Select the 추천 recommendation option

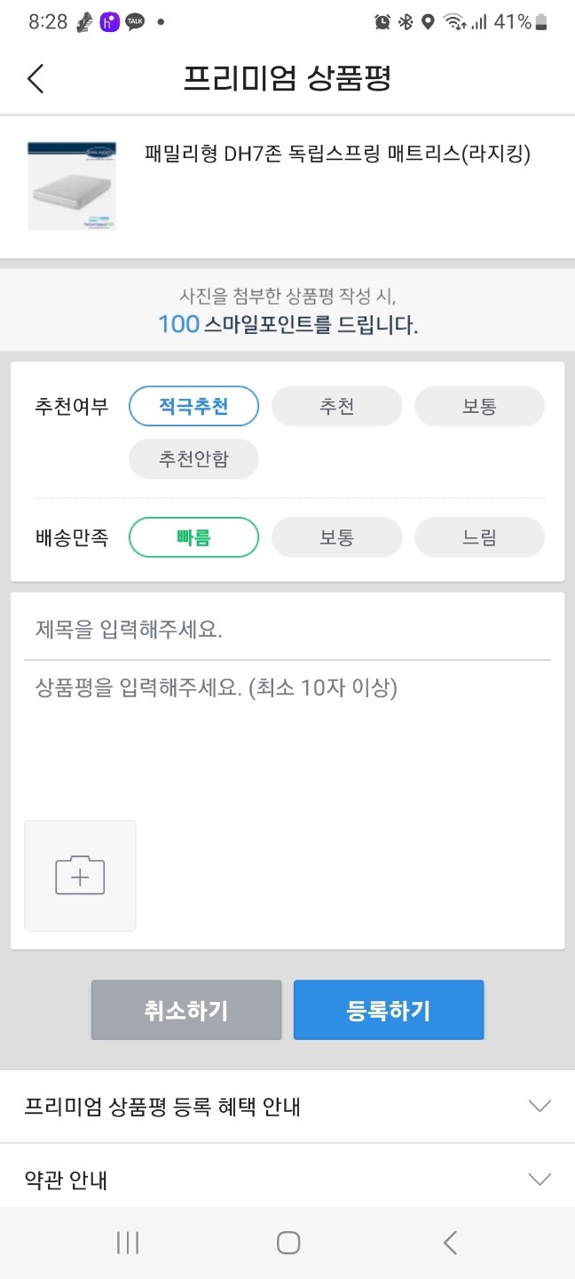click(336, 406)
